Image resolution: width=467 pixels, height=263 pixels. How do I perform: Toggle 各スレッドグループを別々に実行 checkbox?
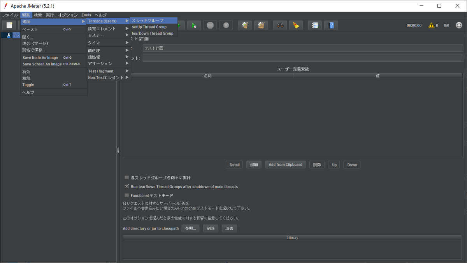[x=127, y=177]
